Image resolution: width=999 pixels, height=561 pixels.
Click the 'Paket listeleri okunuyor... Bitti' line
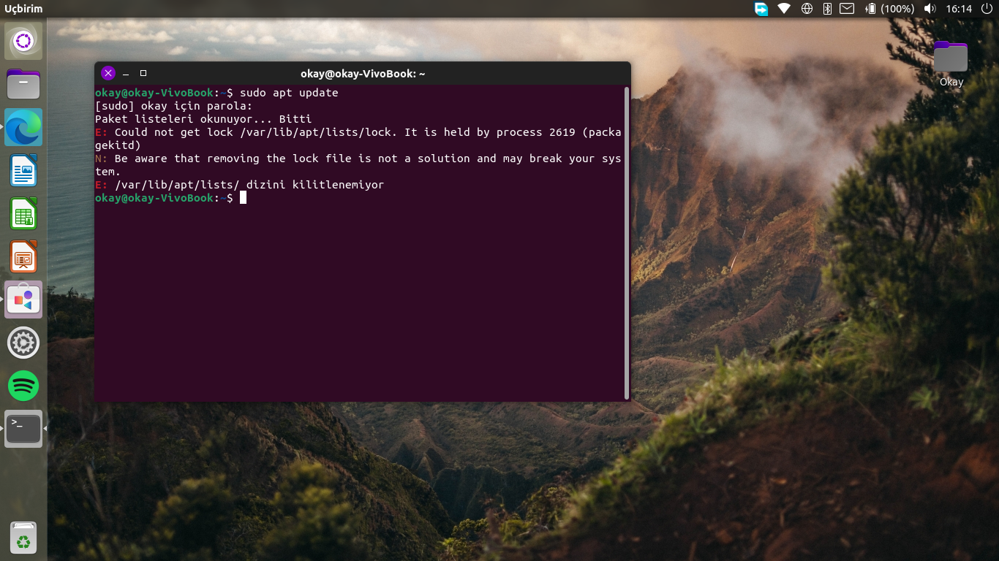[x=203, y=119]
